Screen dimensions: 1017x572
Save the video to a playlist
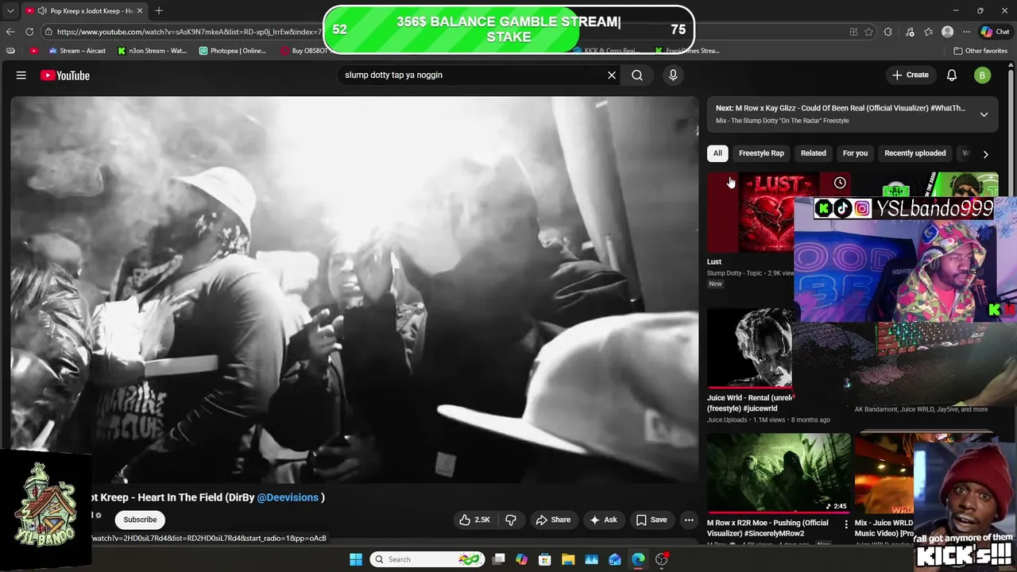pyautogui.click(x=652, y=520)
